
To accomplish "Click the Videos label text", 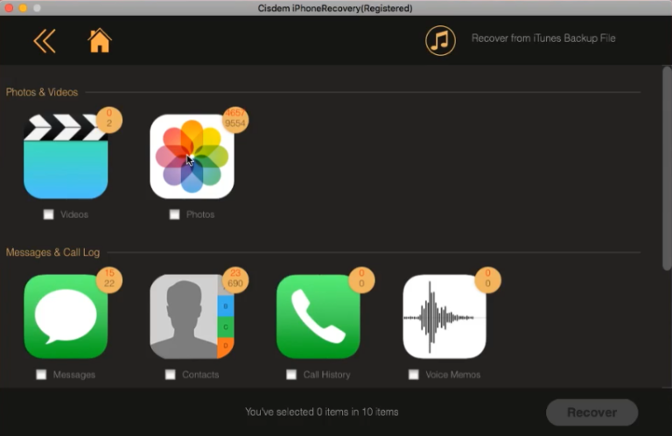I will (x=74, y=214).
